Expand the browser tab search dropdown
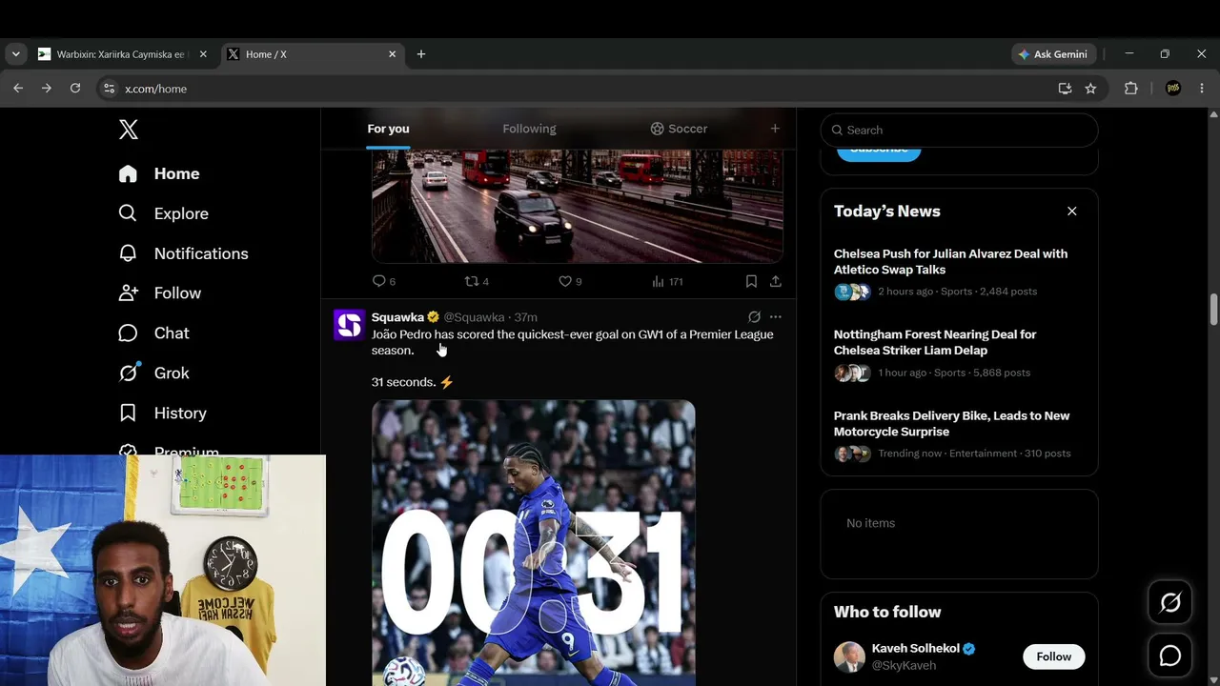1220x686 pixels. (15, 54)
